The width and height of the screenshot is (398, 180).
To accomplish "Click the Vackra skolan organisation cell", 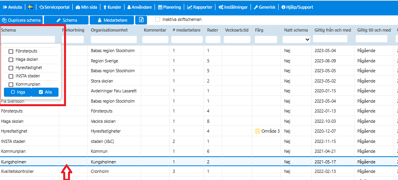I will 103,121.
